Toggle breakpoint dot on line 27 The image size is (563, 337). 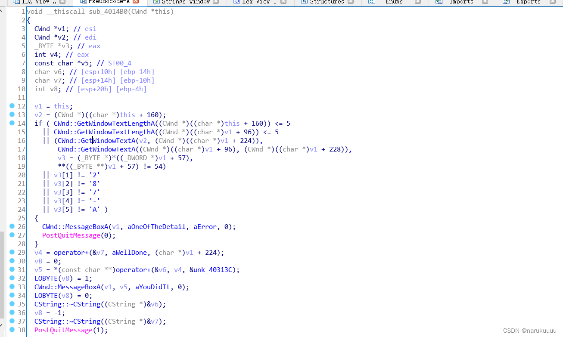tap(12, 235)
